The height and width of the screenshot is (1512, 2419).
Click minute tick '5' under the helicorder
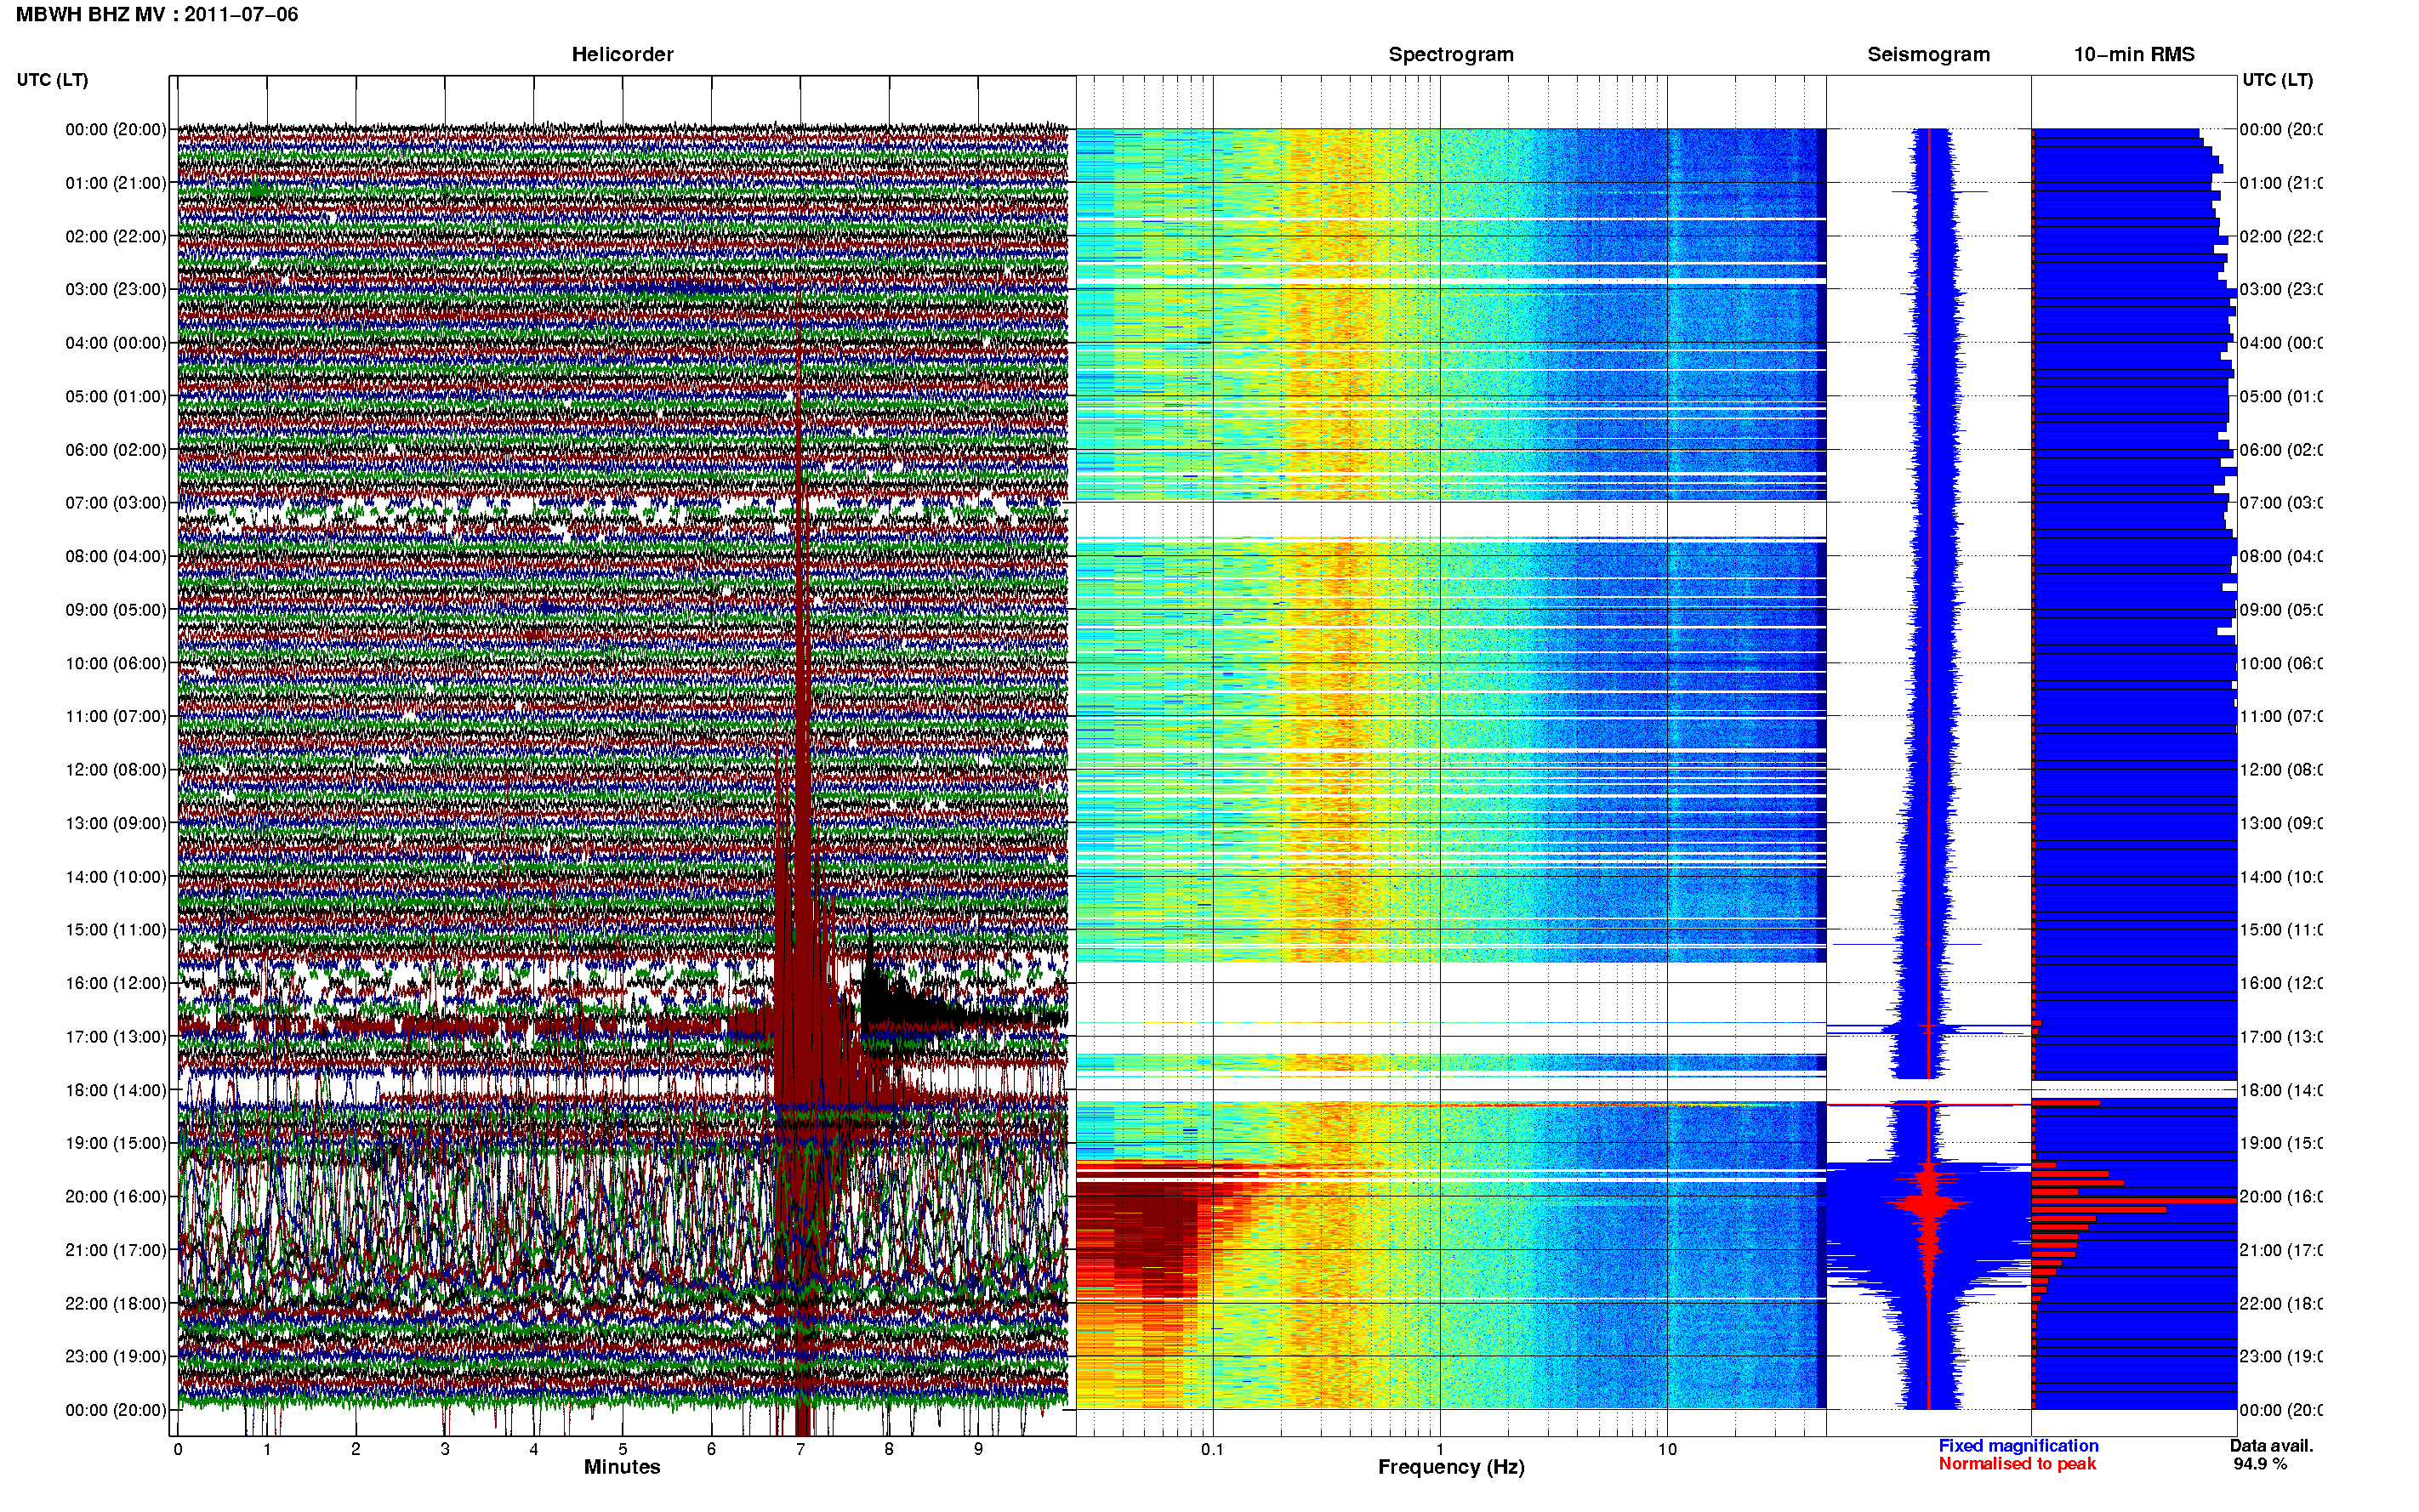pyautogui.click(x=623, y=1449)
